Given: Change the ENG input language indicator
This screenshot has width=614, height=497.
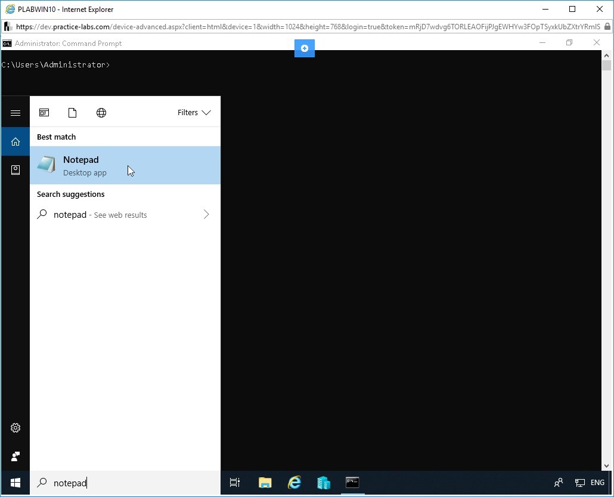Looking at the screenshot, I should point(597,483).
